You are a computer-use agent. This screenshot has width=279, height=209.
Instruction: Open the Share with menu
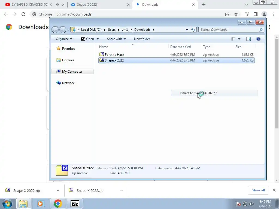(x=116, y=39)
